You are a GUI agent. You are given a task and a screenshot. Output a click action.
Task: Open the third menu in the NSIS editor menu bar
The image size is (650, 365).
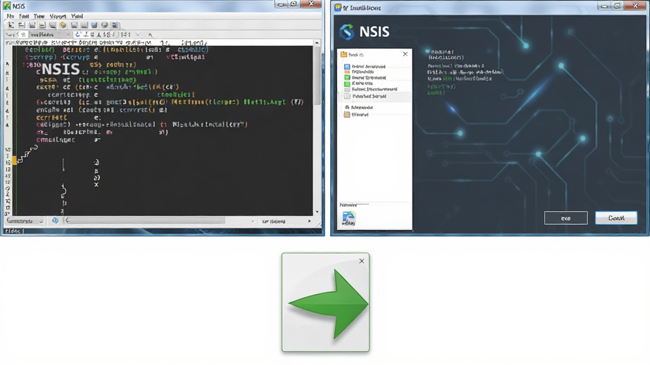click(39, 16)
